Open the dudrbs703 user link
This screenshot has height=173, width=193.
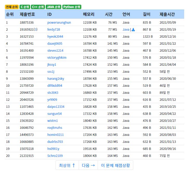tap(55, 142)
